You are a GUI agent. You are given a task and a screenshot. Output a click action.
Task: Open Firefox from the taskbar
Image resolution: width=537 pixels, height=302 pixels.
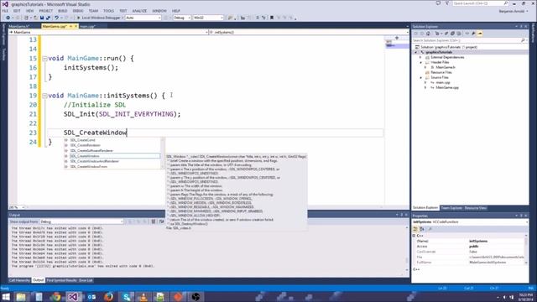coord(108,297)
